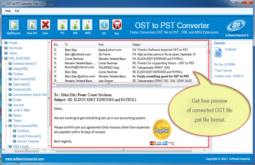This screenshot has width=255, height=165.
Task: Select Sent Items(439) folder
Action: click(24, 79)
